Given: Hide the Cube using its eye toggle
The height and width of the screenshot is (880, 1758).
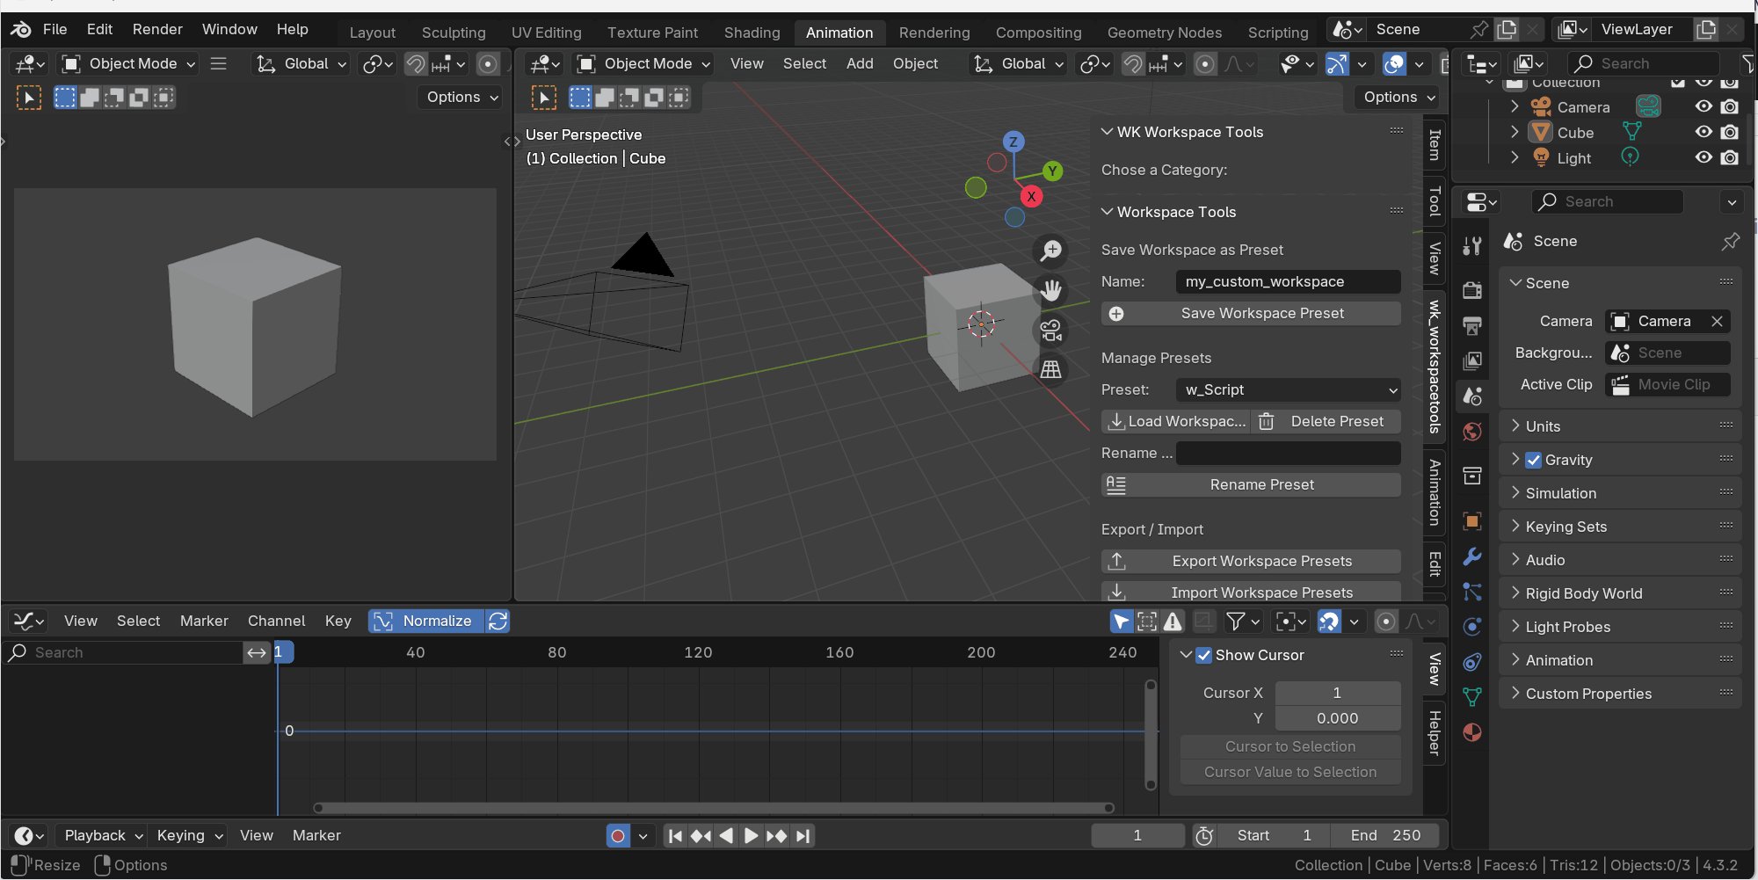Looking at the screenshot, I should [1704, 132].
